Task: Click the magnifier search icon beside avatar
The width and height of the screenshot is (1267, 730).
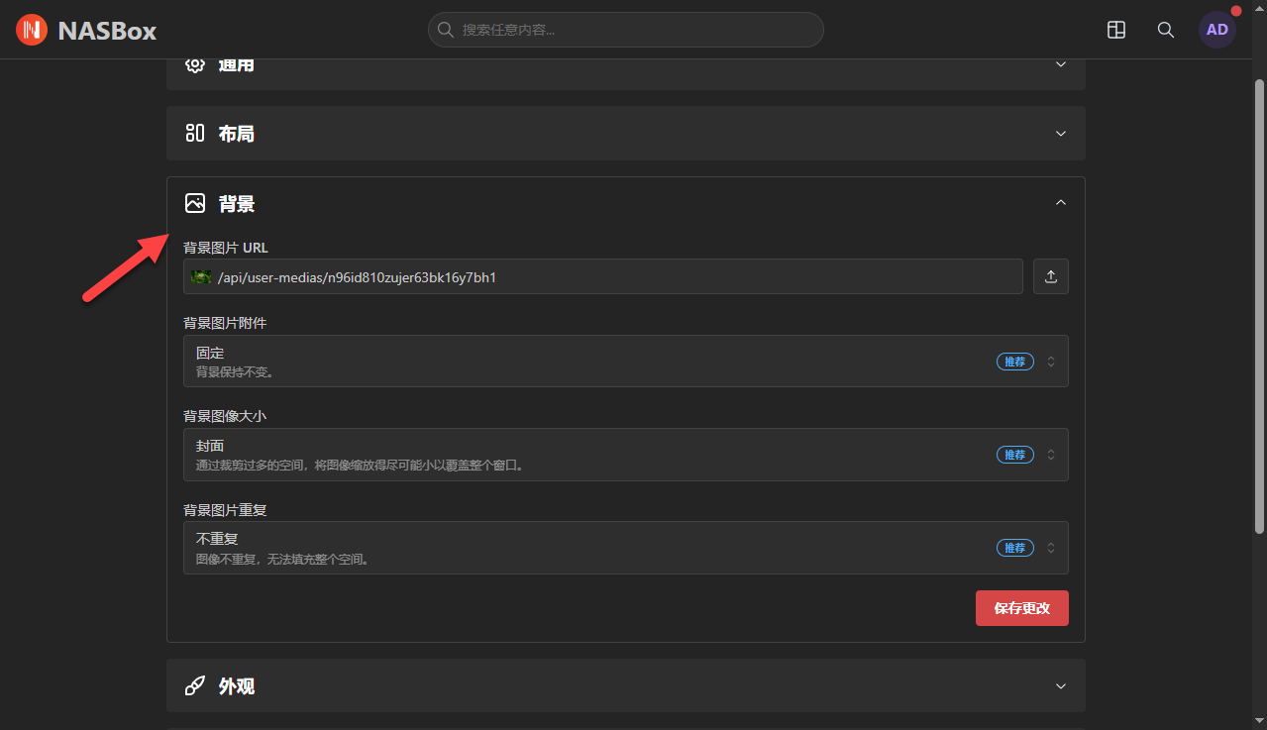Action: click(x=1166, y=30)
